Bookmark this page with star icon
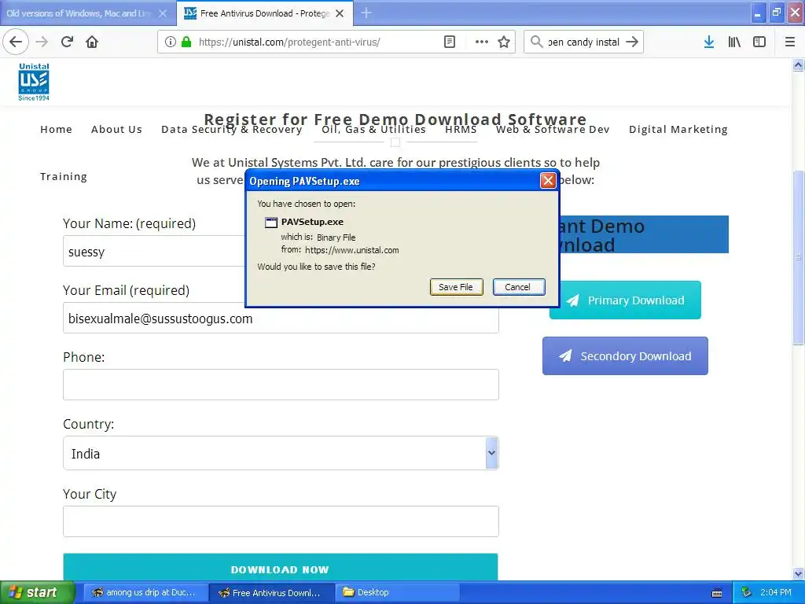The height and width of the screenshot is (604, 805). click(504, 42)
